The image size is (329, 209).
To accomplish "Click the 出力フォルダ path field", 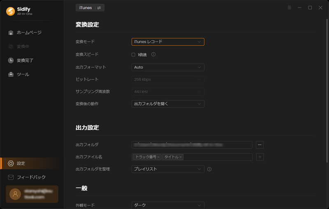I will [x=192, y=145].
